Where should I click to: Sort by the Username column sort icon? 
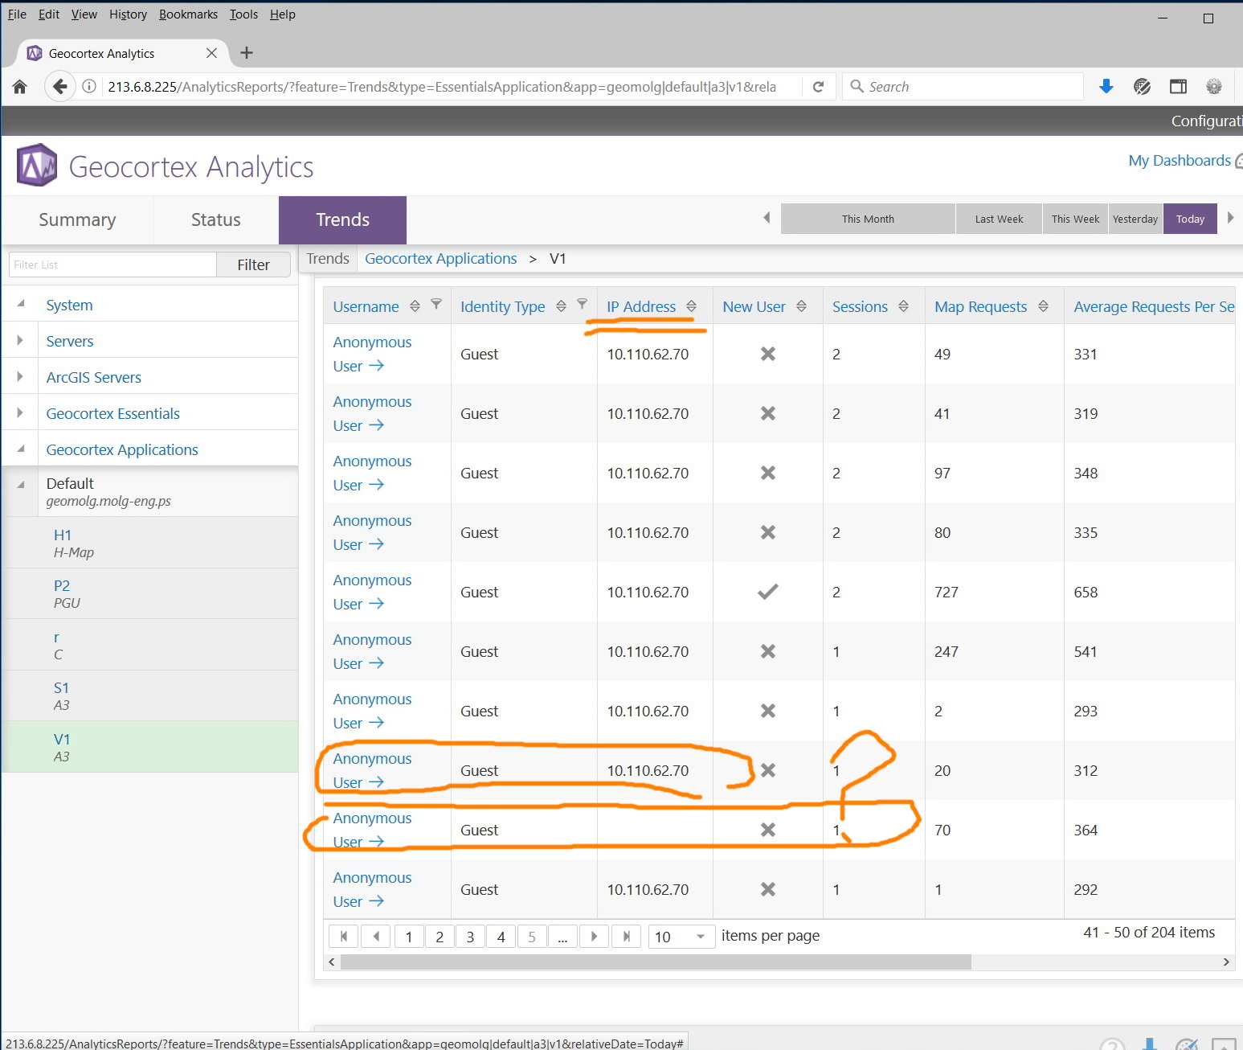[415, 306]
